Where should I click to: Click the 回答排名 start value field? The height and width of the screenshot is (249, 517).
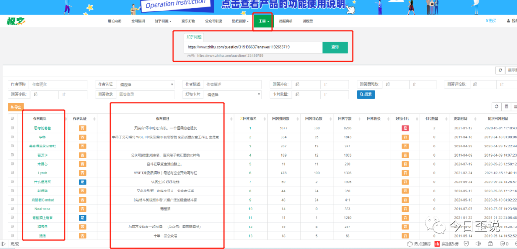[x=306, y=84]
